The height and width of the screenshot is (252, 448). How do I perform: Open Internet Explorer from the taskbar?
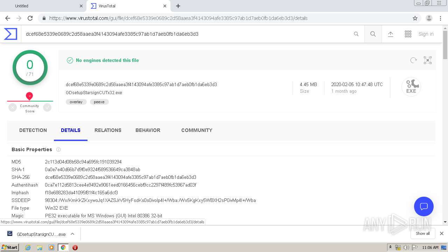point(28,247)
